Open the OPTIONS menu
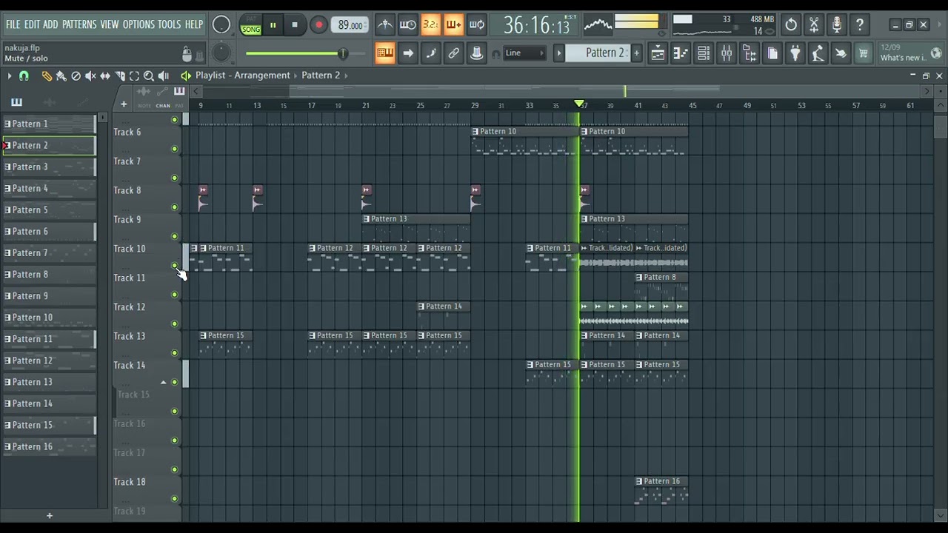Screen dimensions: 948x533 [138, 24]
